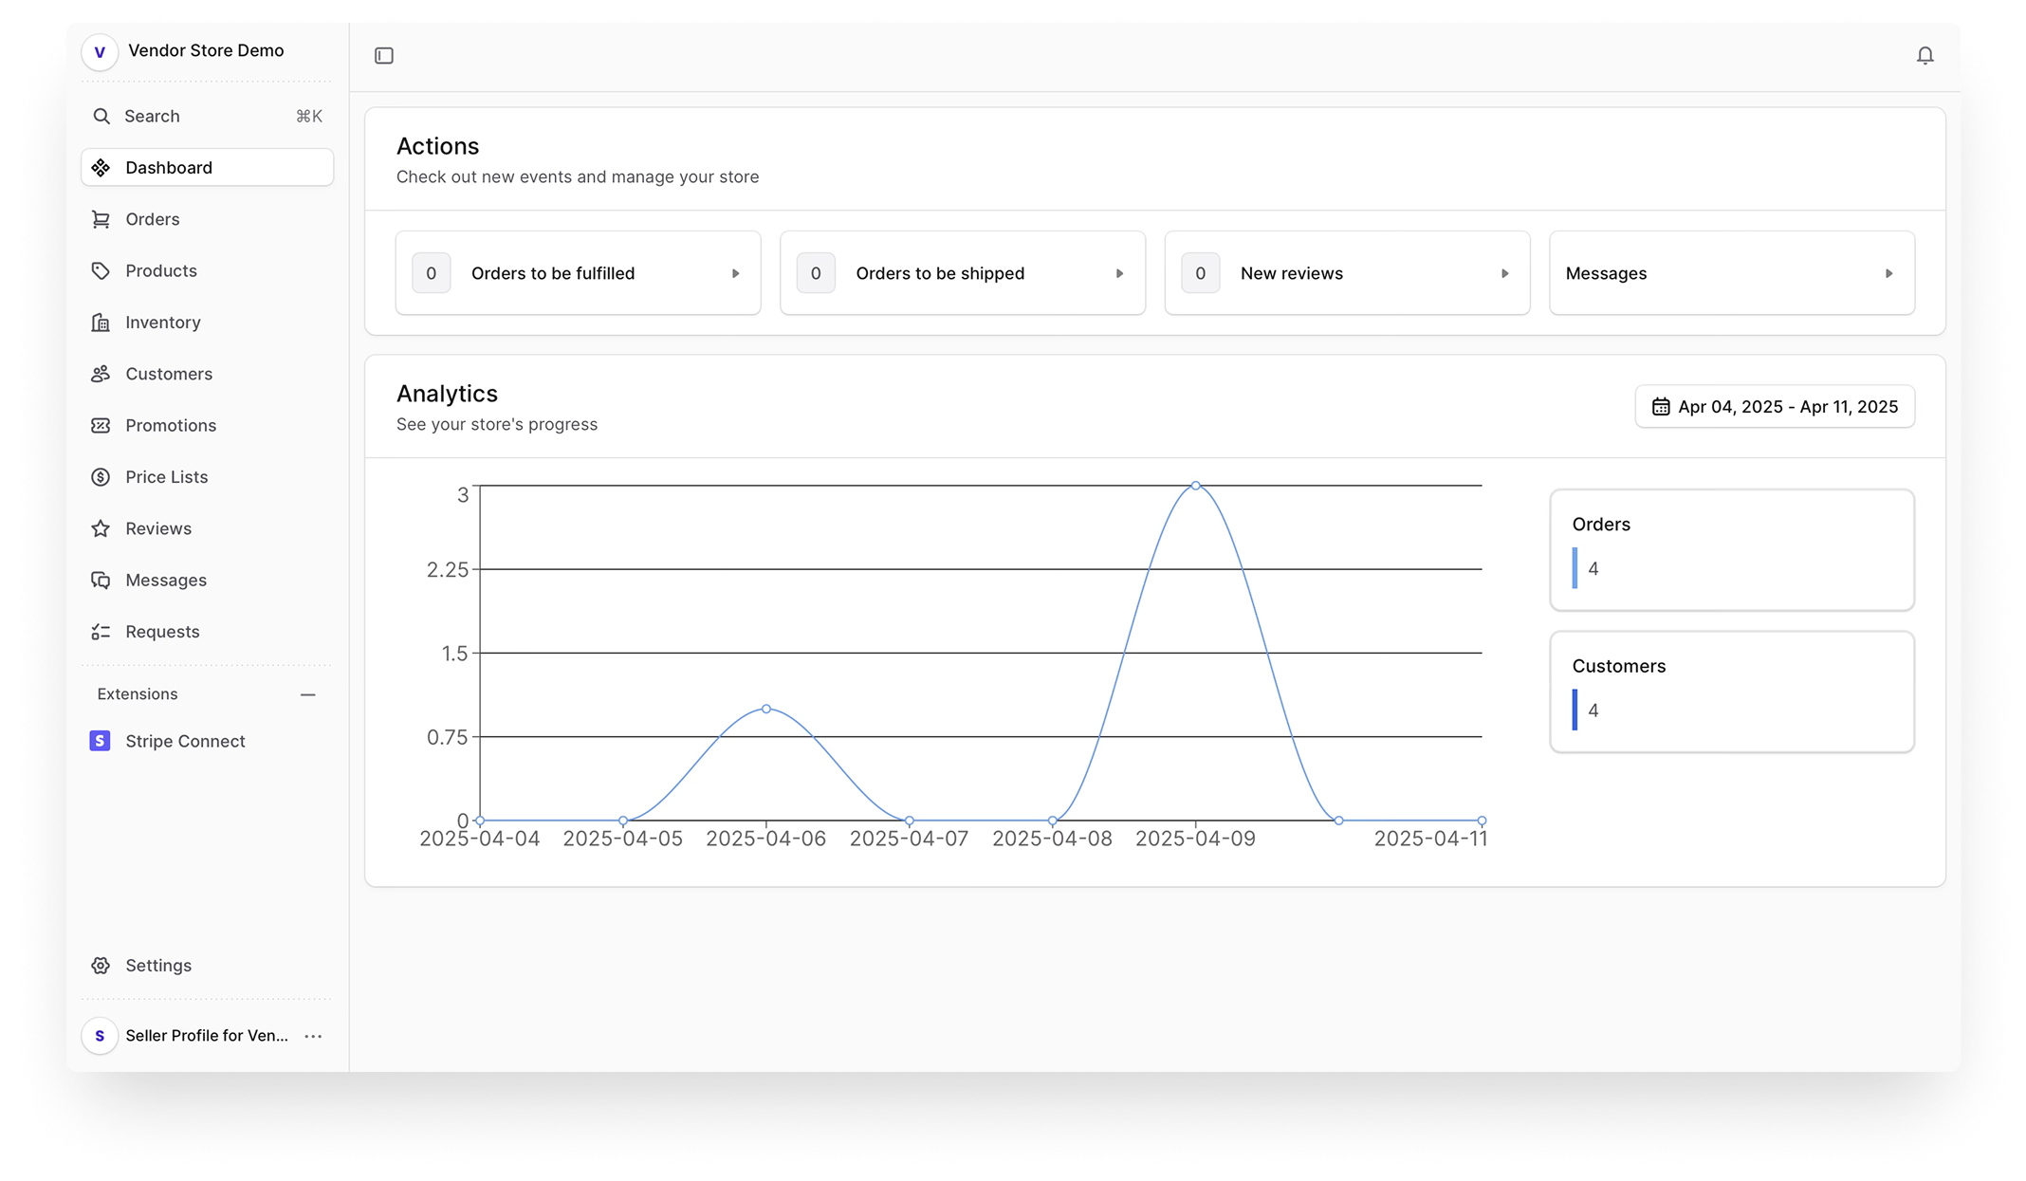2026x1181 pixels.
Task: Click the calendar icon in the date range
Action: point(1661,407)
